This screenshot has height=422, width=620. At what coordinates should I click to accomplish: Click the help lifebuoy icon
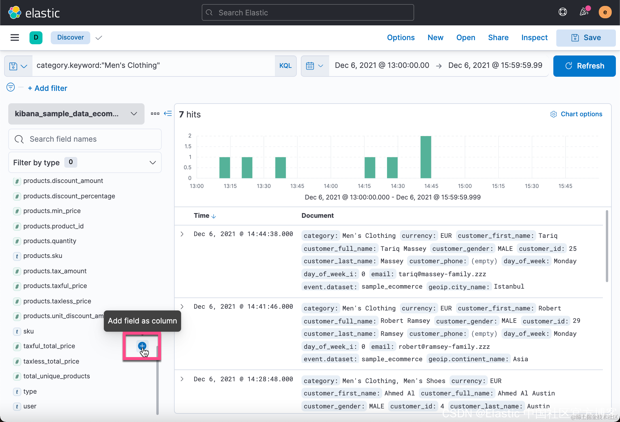[562, 12]
